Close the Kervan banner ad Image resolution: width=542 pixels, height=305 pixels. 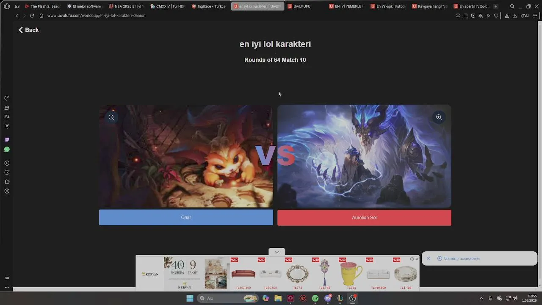[417, 259]
